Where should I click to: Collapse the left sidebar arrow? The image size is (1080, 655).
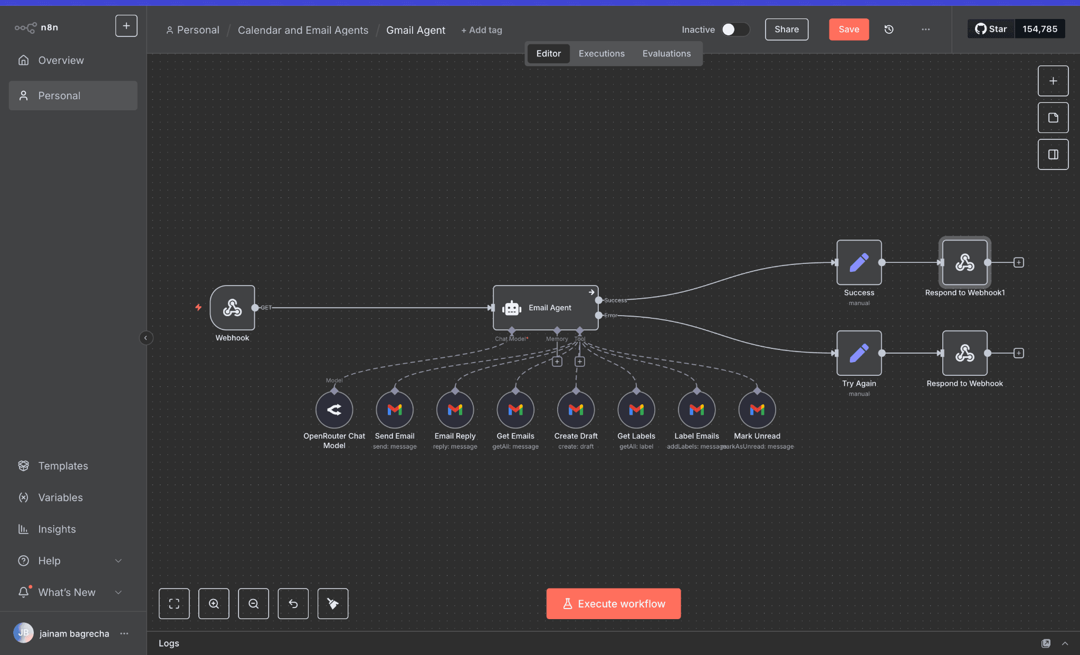click(146, 338)
